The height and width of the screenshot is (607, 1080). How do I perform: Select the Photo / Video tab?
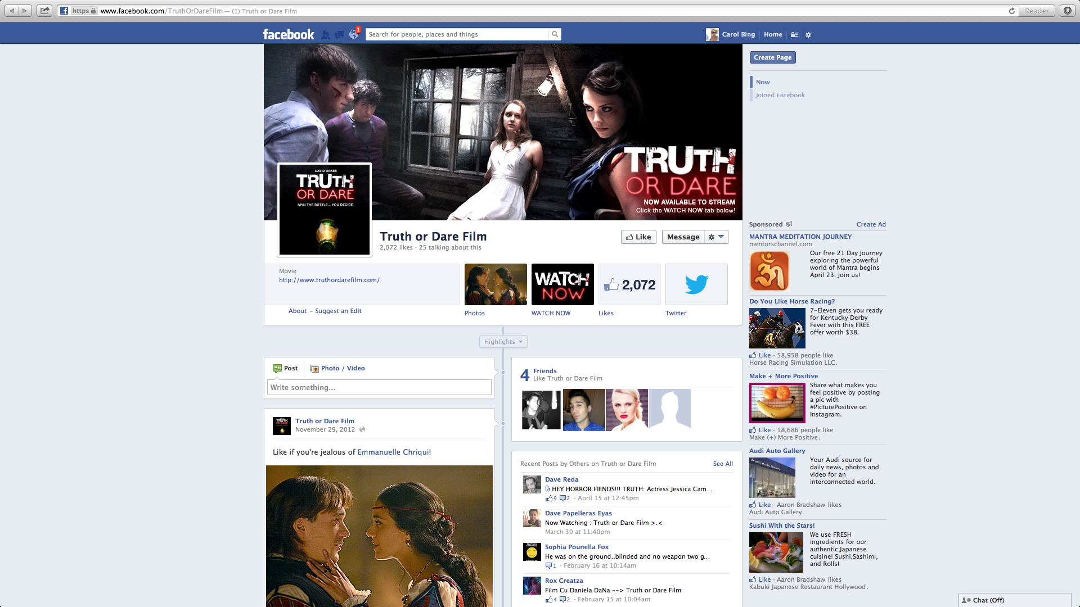pos(337,368)
